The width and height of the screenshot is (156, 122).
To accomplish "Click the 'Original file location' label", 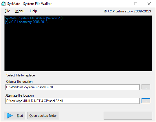I will 19,82.
